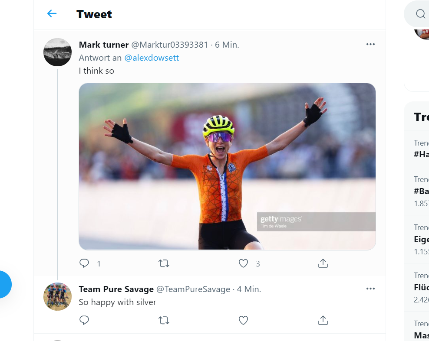Open the cyclist photo in the tweet
This screenshot has height=341, width=429.
point(227,166)
